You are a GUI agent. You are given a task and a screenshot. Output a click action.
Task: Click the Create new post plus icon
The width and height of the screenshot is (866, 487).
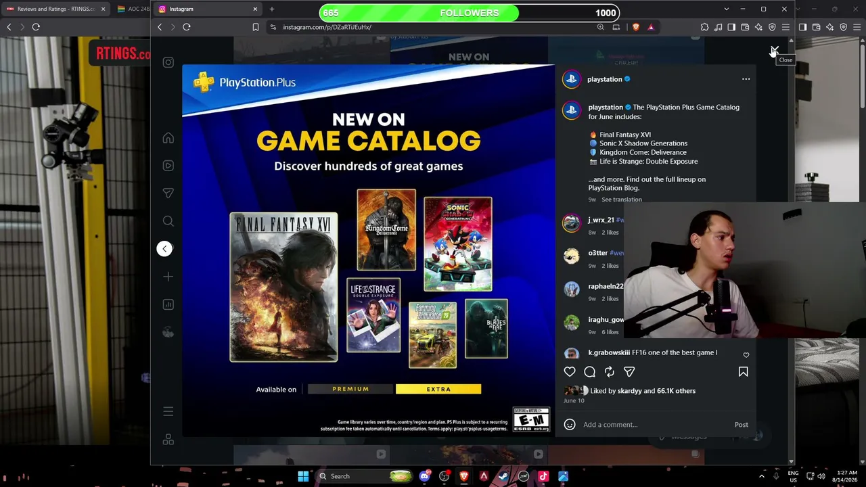(x=168, y=277)
